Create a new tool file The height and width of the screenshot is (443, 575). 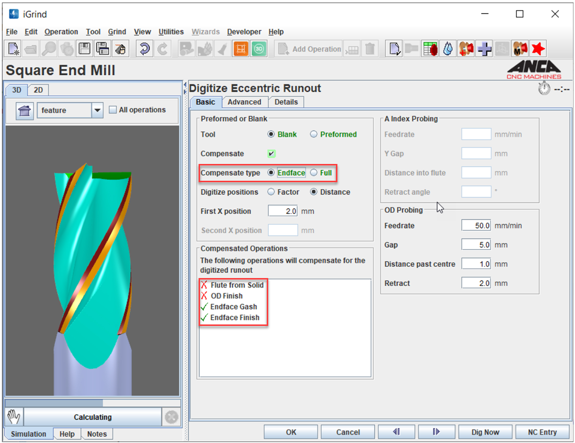[13, 48]
